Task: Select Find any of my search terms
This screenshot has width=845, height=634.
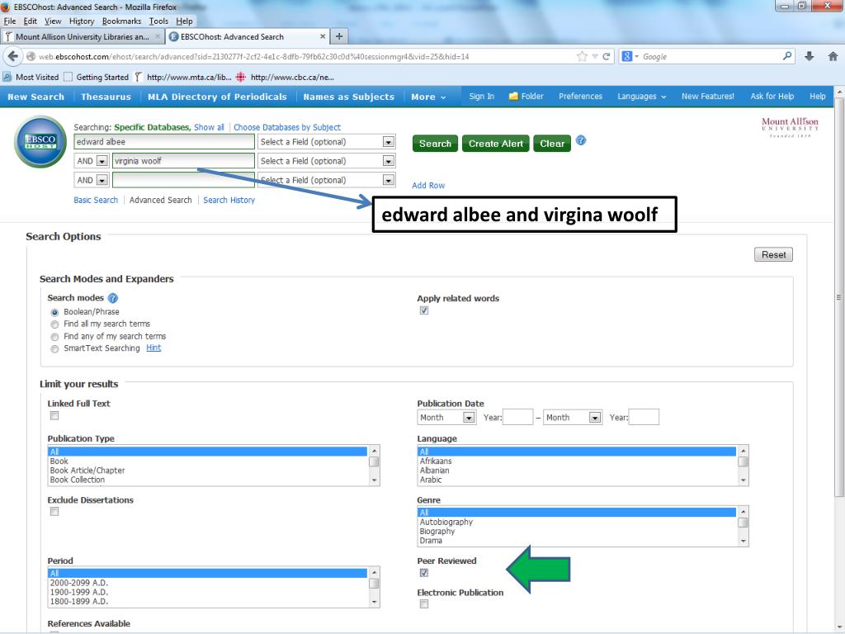Action: [54, 337]
